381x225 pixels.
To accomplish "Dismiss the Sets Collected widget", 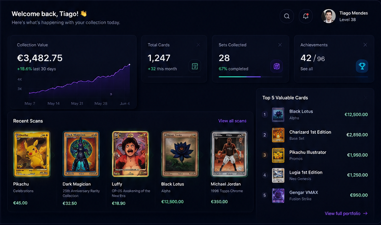I will pyautogui.click(x=280, y=45).
